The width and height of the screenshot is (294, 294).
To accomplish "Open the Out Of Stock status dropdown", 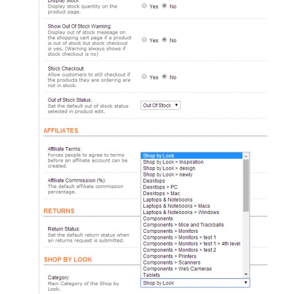I will (x=161, y=105).
